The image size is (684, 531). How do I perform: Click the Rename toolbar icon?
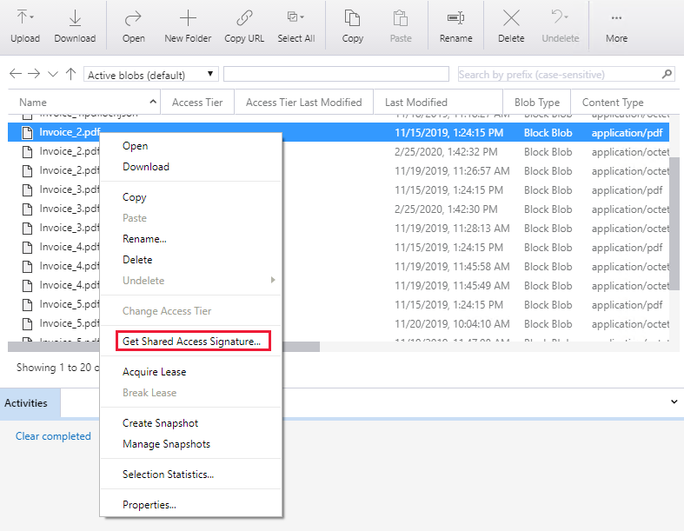click(x=455, y=18)
